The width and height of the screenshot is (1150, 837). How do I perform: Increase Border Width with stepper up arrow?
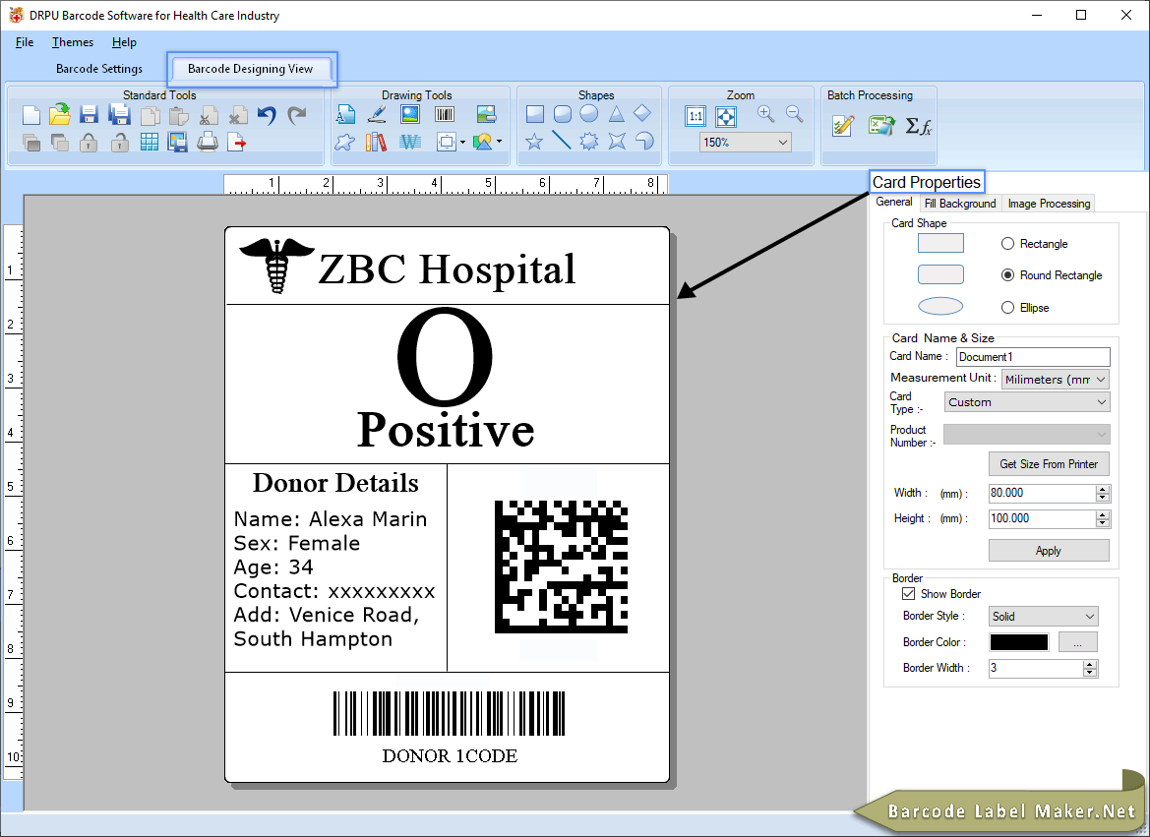point(1090,664)
